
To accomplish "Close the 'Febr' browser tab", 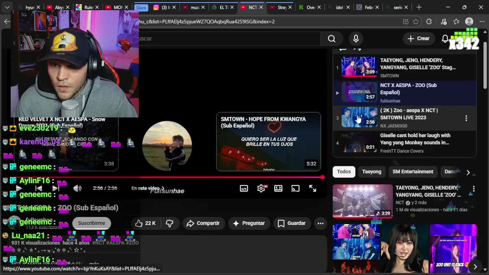I will click(x=377, y=7).
